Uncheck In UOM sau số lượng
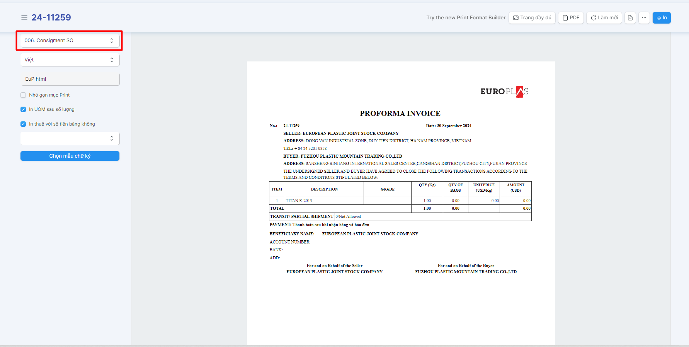 [x=23, y=109]
